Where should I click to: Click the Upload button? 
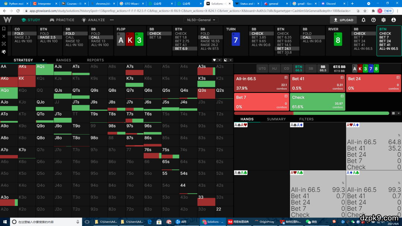coord(343,20)
